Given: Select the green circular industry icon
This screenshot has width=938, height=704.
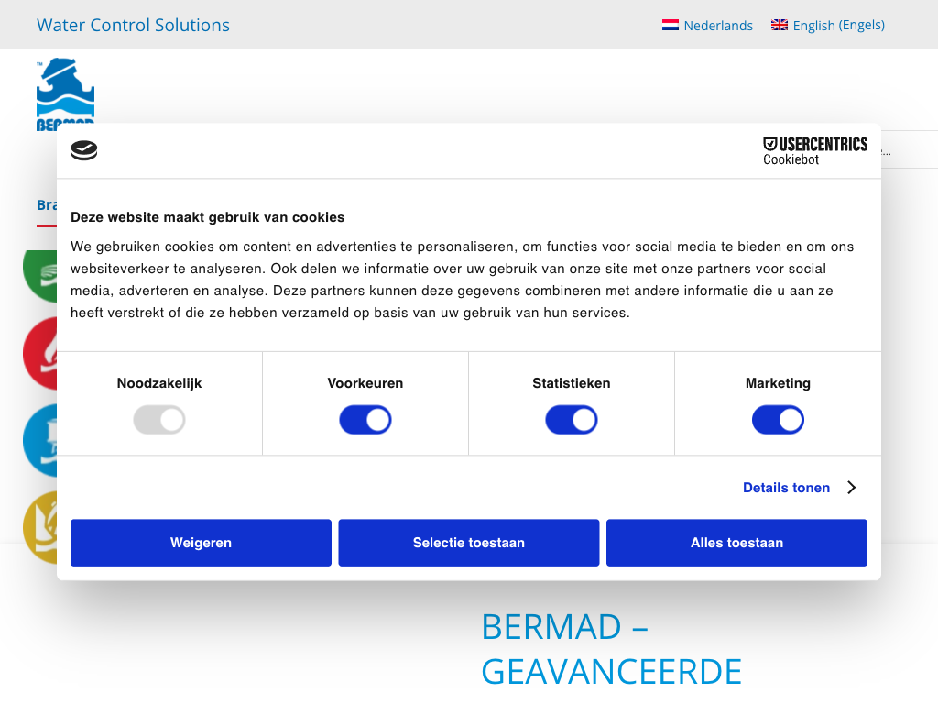Looking at the screenshot, I should 40,274.
